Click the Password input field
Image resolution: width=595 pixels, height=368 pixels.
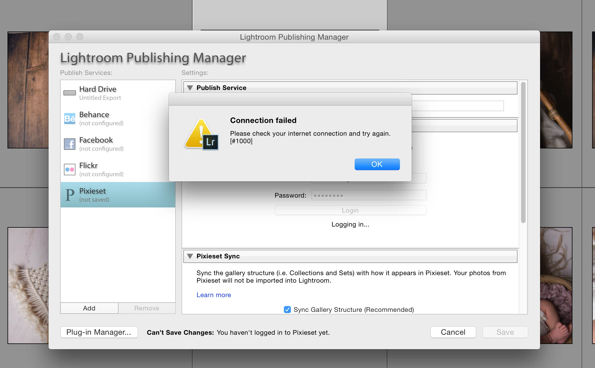pos(369,195)
